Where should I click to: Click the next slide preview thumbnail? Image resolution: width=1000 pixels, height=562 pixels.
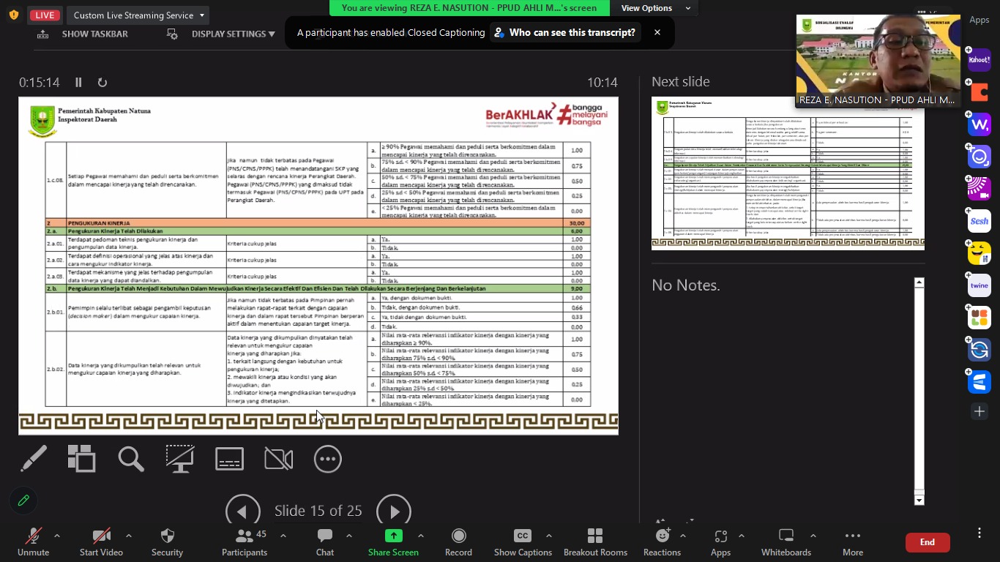[788, 173]
